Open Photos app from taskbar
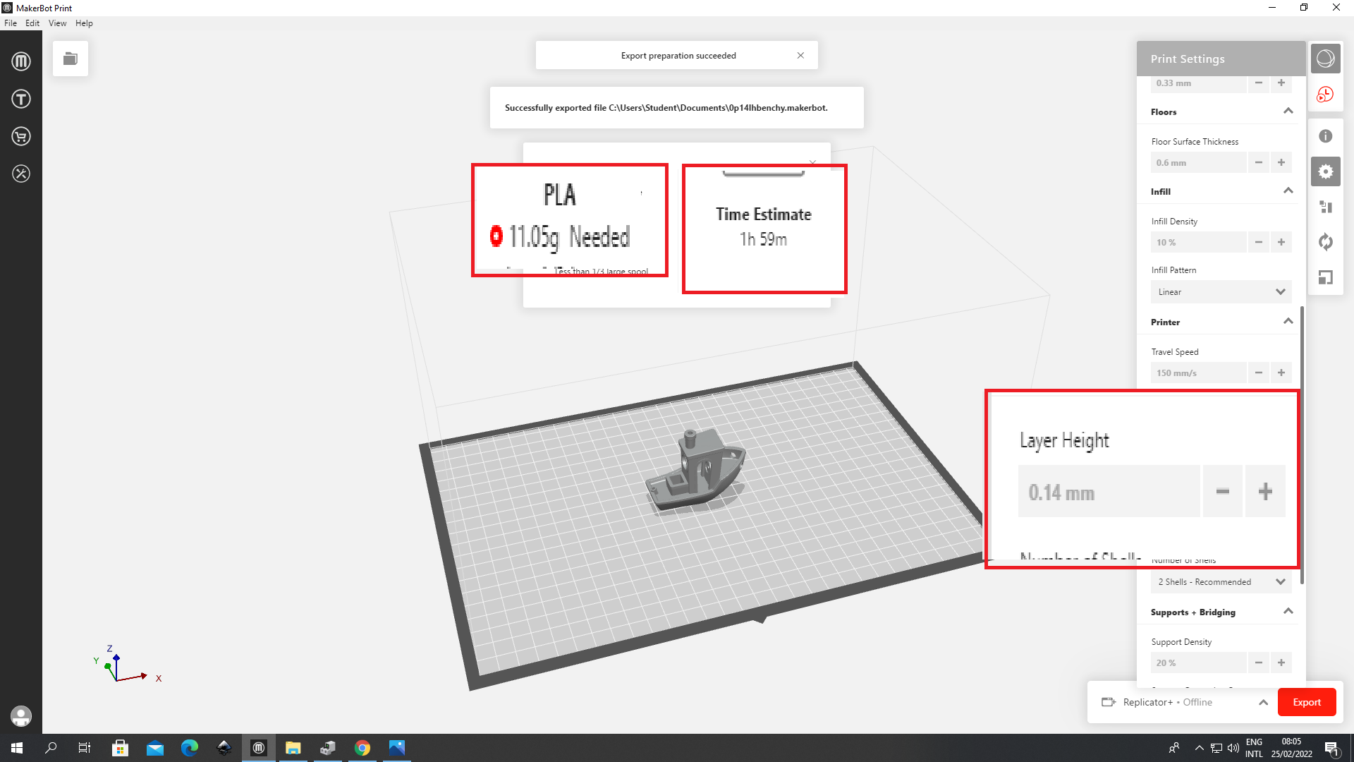The image size is (1354, 762). [397, 748]
